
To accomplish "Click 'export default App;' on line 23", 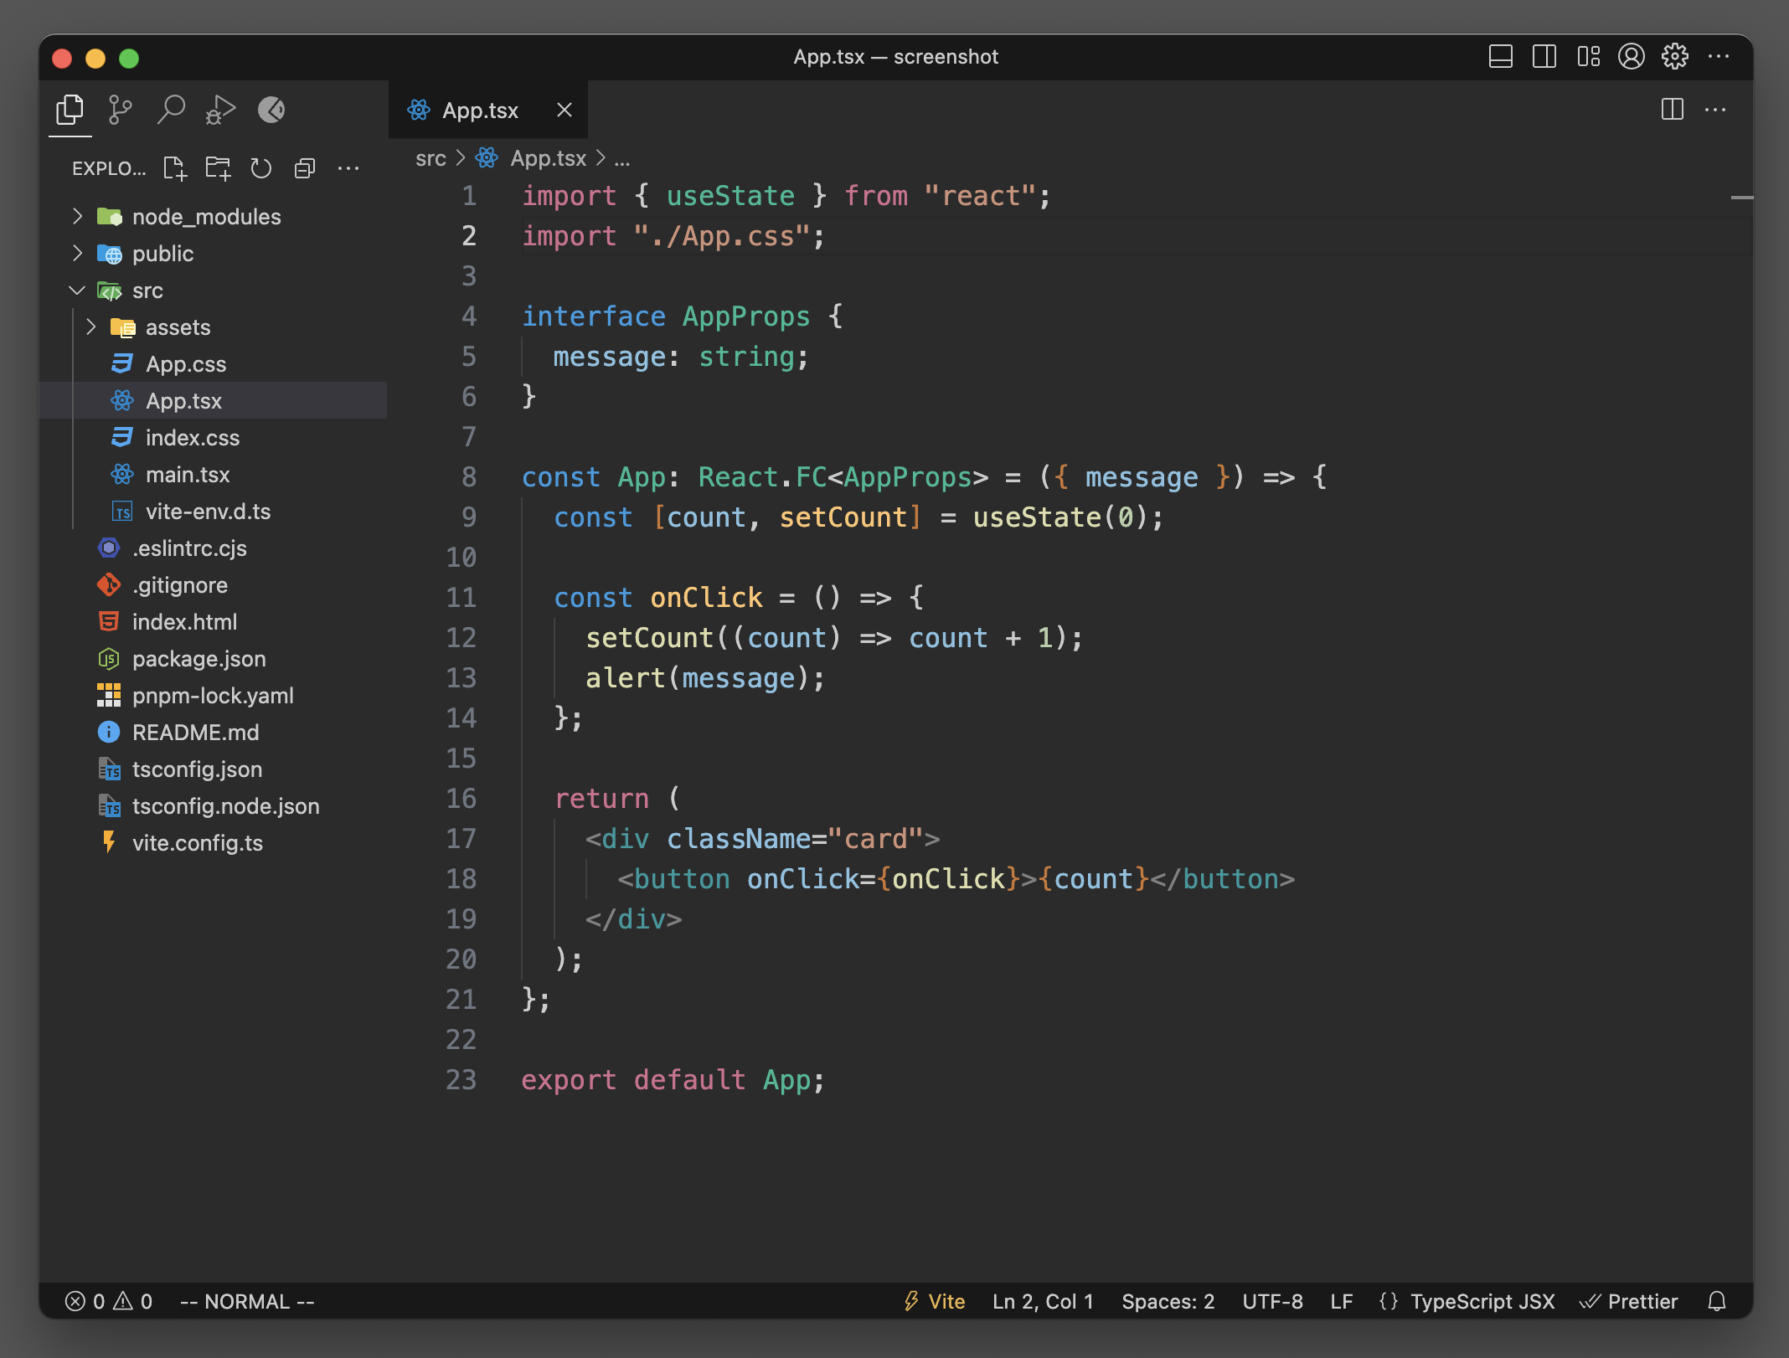I will click(x=673, y=1080).
